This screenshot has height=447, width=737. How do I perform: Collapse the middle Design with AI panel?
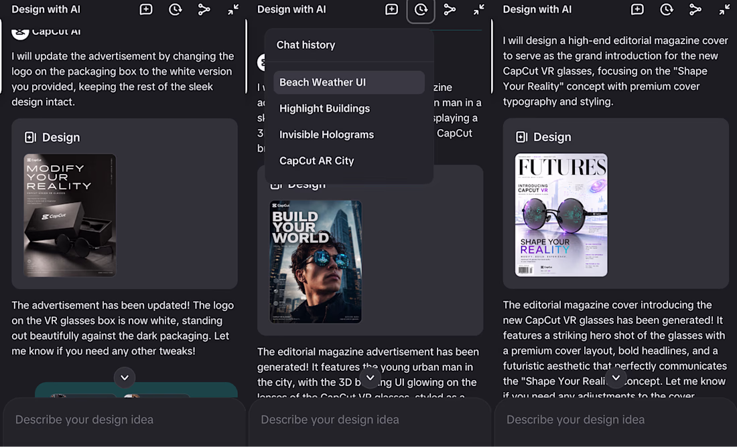point(479,9)
